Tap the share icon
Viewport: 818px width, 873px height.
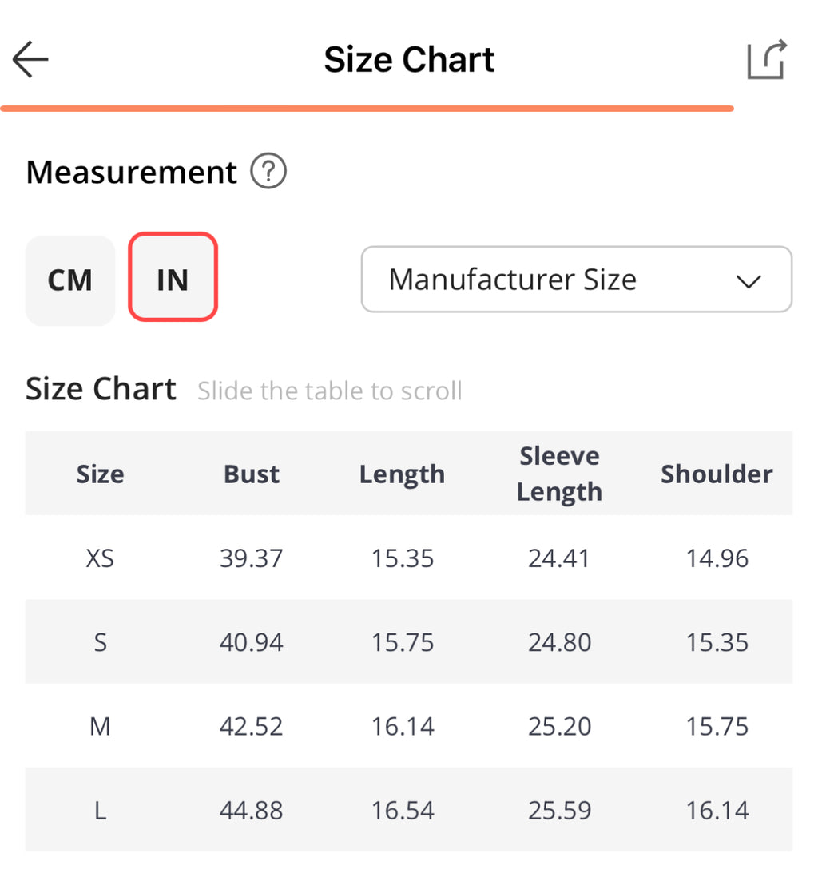pos(767,60)
